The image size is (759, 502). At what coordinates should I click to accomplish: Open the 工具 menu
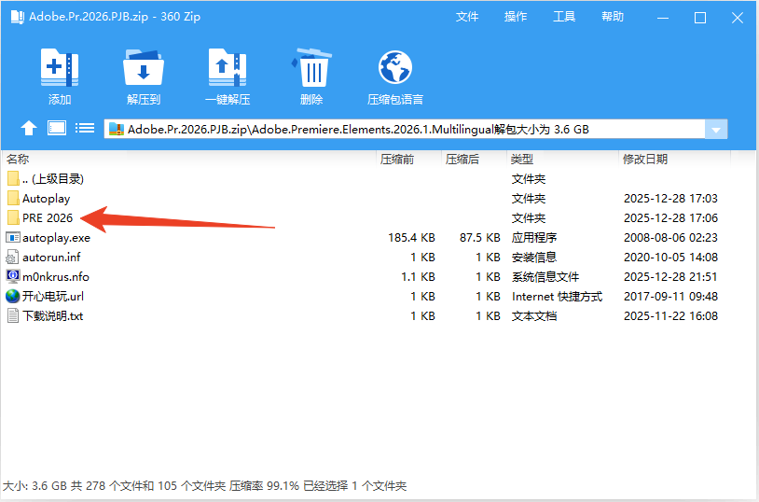click(564, 17)
